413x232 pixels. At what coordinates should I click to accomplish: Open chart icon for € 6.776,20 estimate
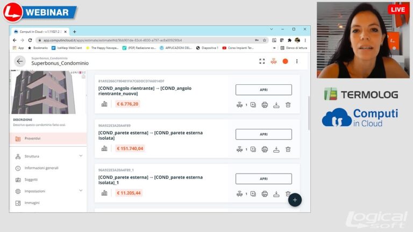pyautogui.click(x=104, y=104)
